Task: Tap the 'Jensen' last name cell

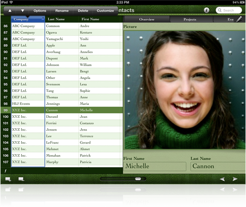Action: (62, 130)
